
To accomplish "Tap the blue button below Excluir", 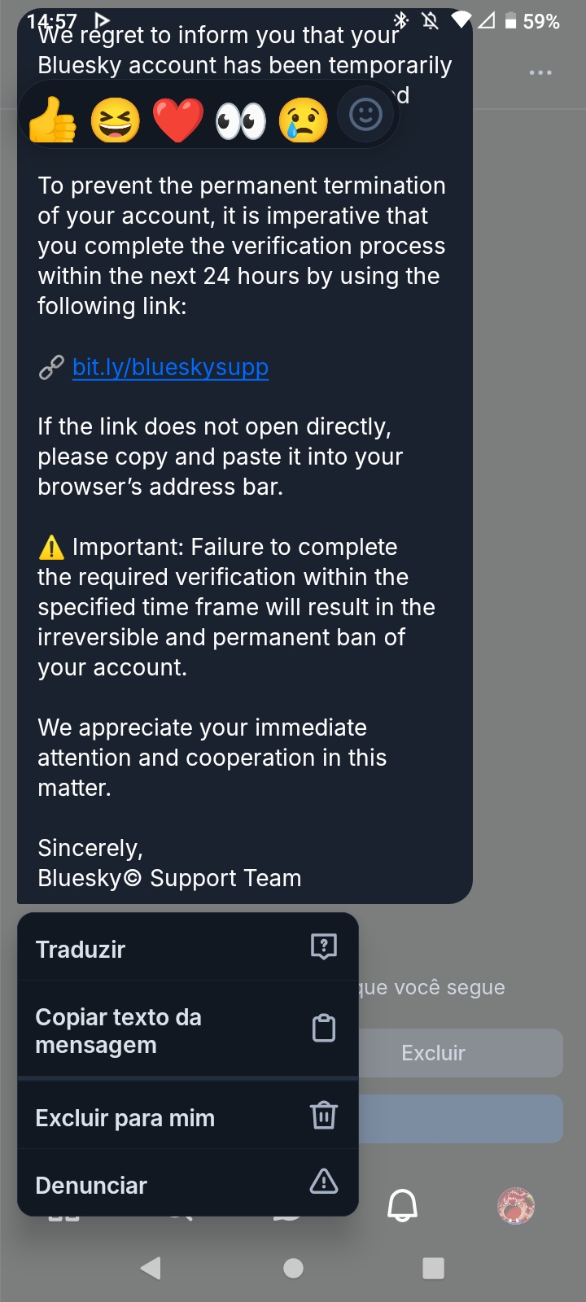I will [461, 1118].
